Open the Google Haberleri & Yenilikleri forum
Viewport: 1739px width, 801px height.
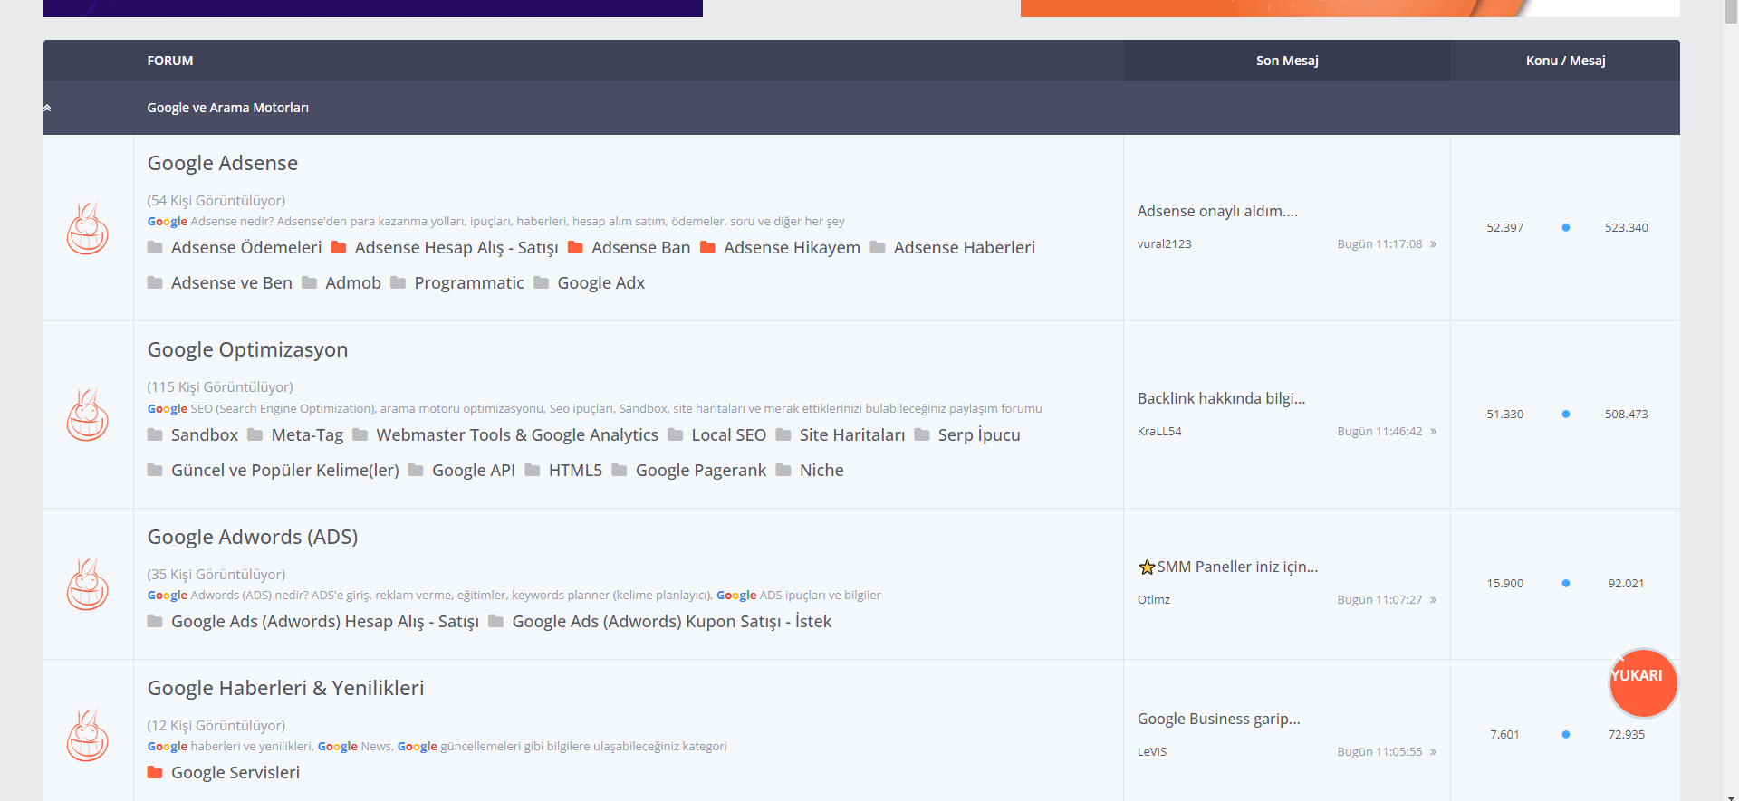click(x=285, y=688)
